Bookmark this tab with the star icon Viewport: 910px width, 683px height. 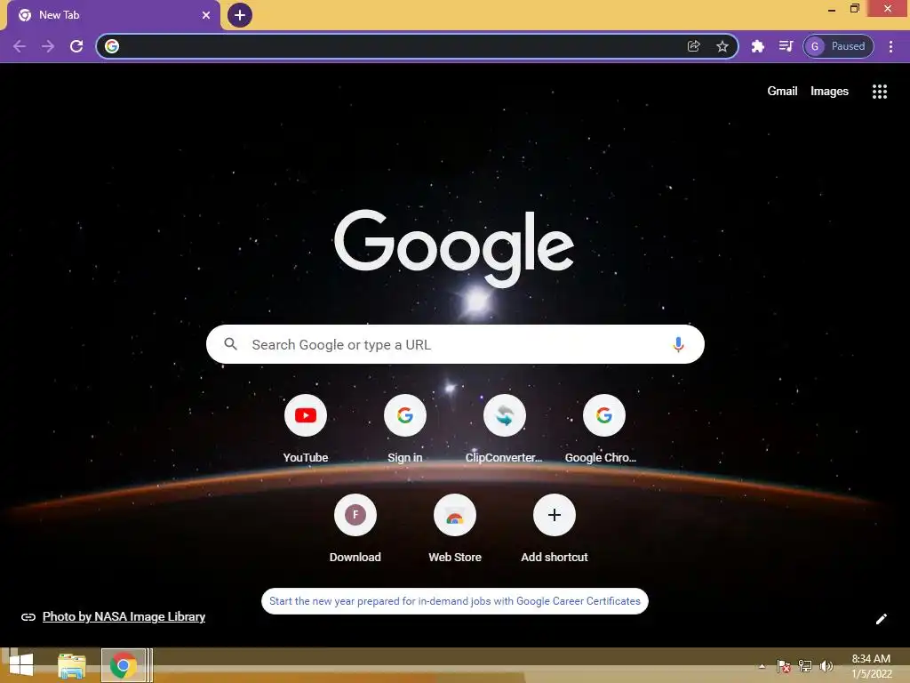click(x=722, y=46)
